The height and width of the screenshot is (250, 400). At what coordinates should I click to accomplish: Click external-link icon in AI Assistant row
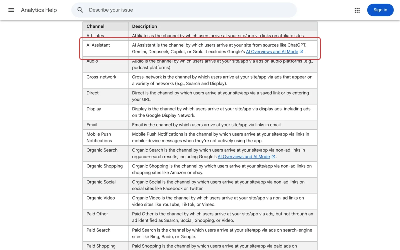click(x=301, y=51)
